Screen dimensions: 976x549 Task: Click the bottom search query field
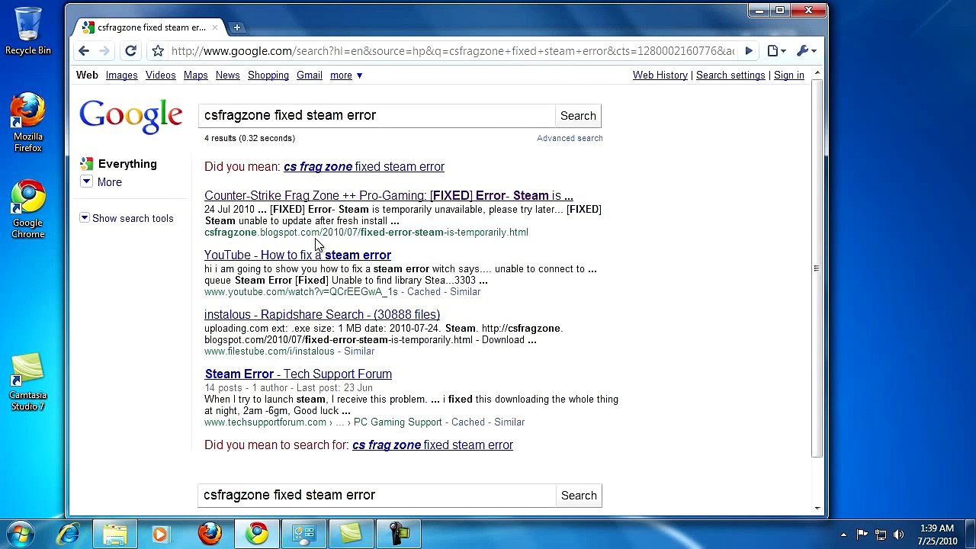[x=377, y=496]
